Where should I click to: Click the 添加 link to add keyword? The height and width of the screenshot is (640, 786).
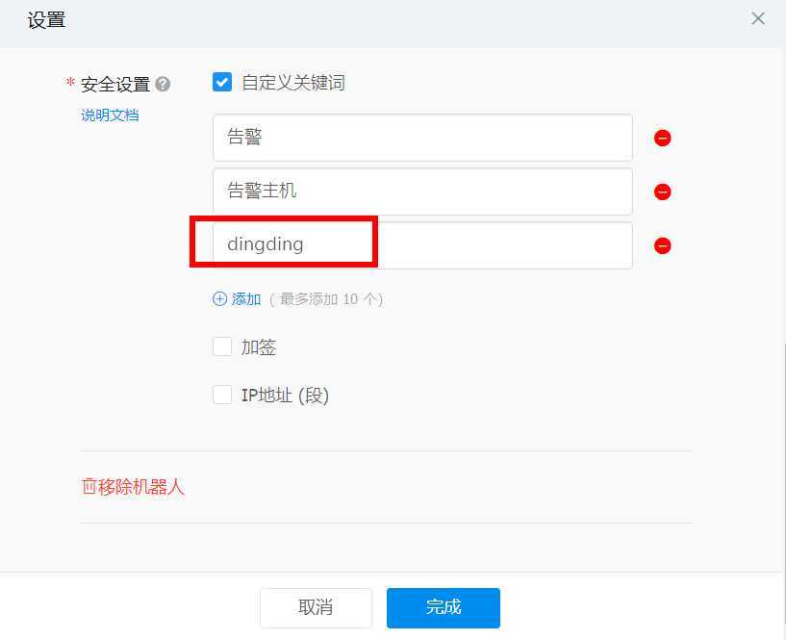pyautogui.click(x=243, y=298)
